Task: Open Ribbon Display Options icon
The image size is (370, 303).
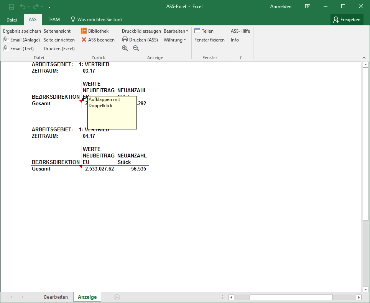Action: pos(308,7)
